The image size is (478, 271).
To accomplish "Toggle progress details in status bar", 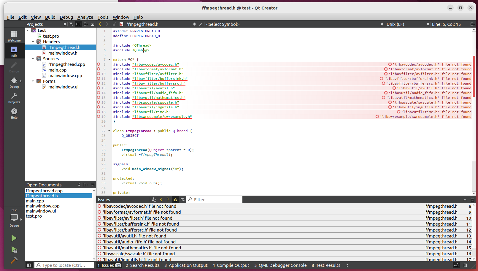I will (456, 265).
